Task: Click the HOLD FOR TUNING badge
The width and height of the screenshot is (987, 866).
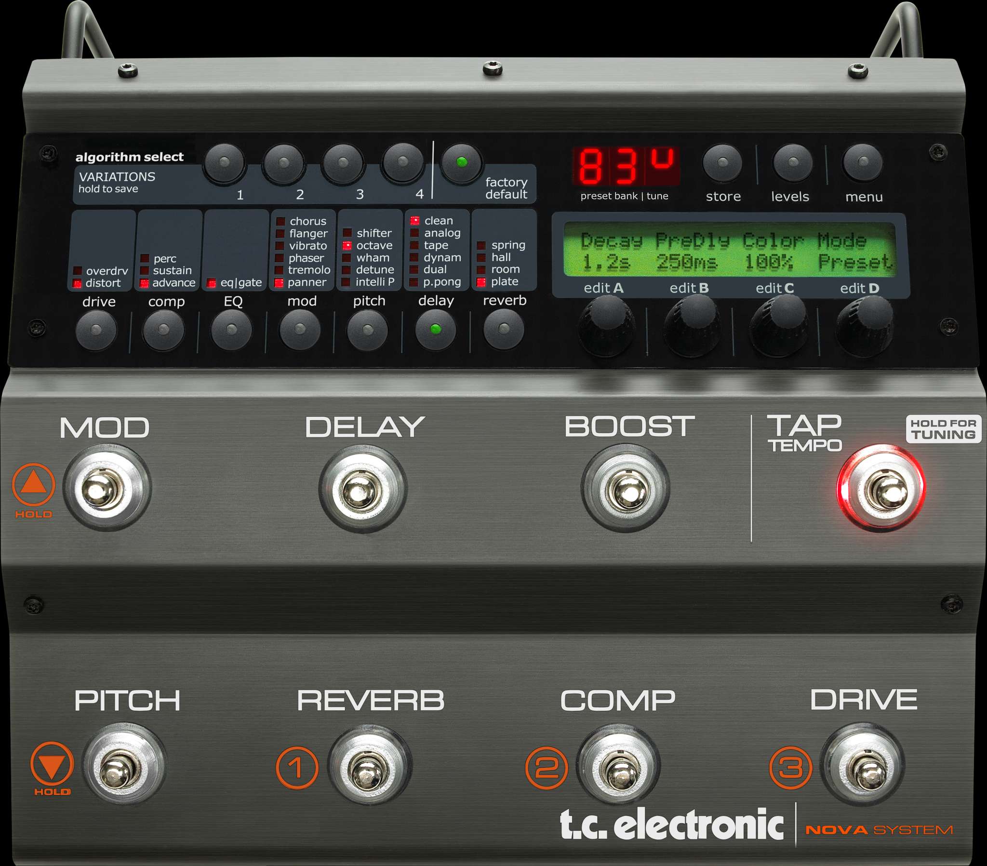Action: tap(944, 429)
